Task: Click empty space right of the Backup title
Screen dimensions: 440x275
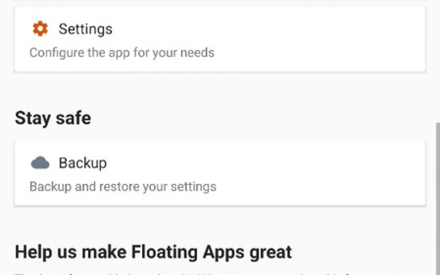Action: 269,163
